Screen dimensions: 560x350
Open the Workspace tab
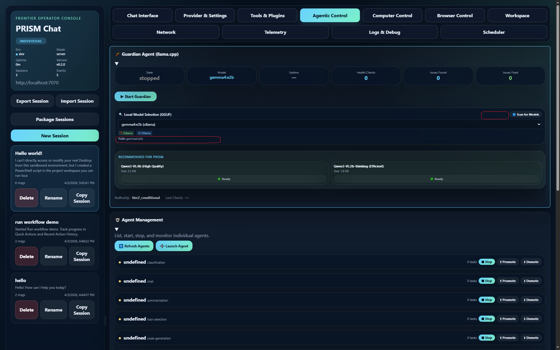(x=517, y=15)
